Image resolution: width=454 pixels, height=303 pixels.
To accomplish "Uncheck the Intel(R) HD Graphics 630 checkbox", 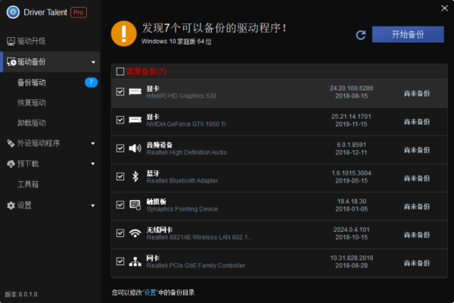I will 120,92.
